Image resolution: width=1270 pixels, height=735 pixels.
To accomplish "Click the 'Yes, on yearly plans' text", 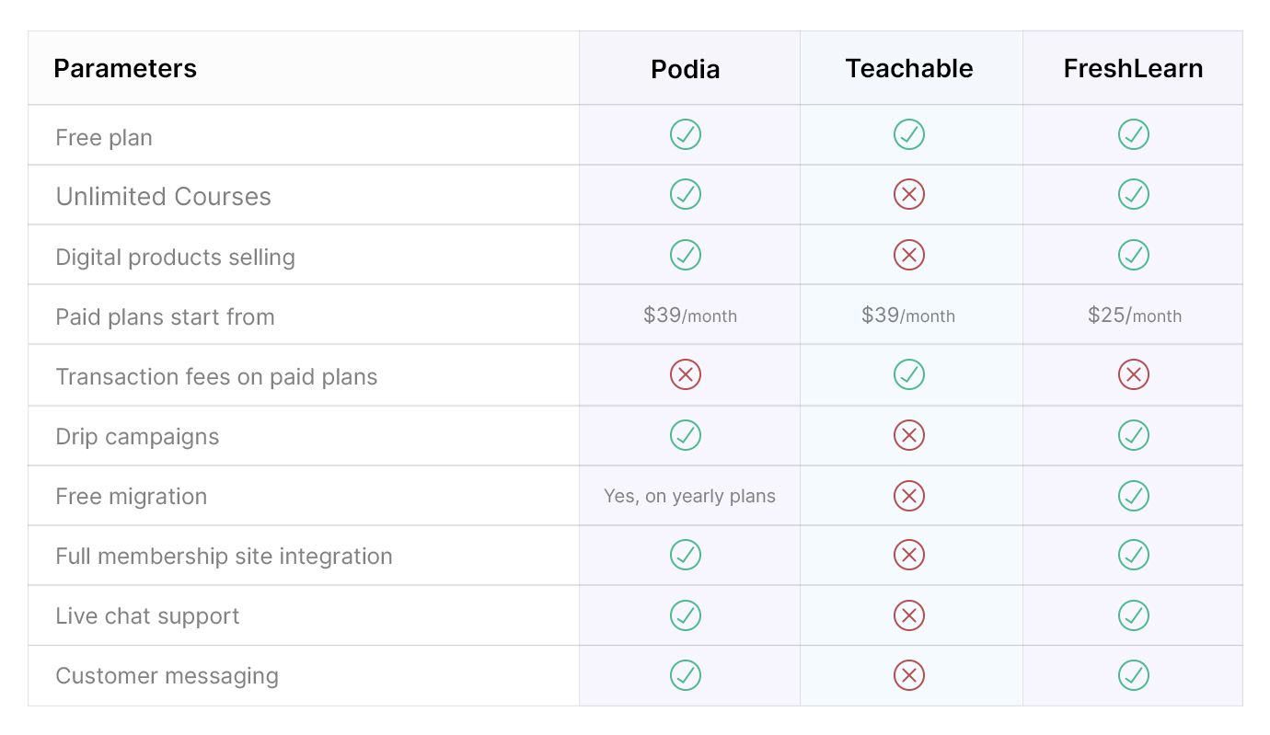I will click(689, 496).
